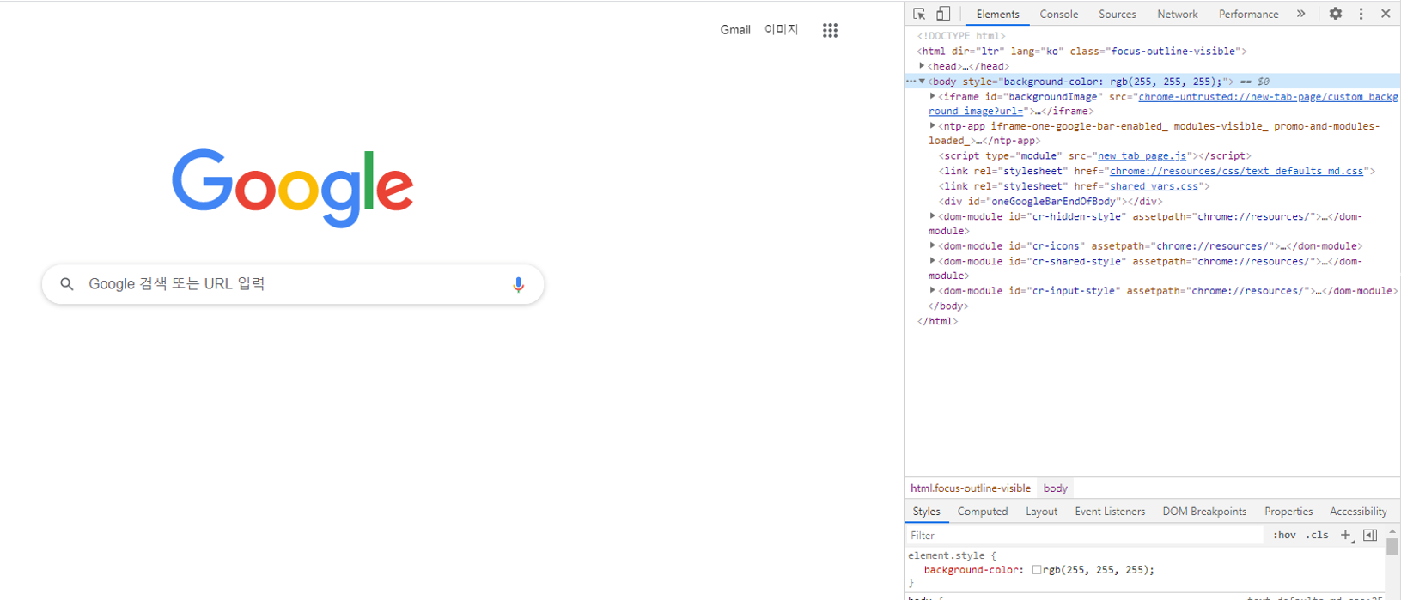
Task: Select the Elements tab
Action: [997, 14]
